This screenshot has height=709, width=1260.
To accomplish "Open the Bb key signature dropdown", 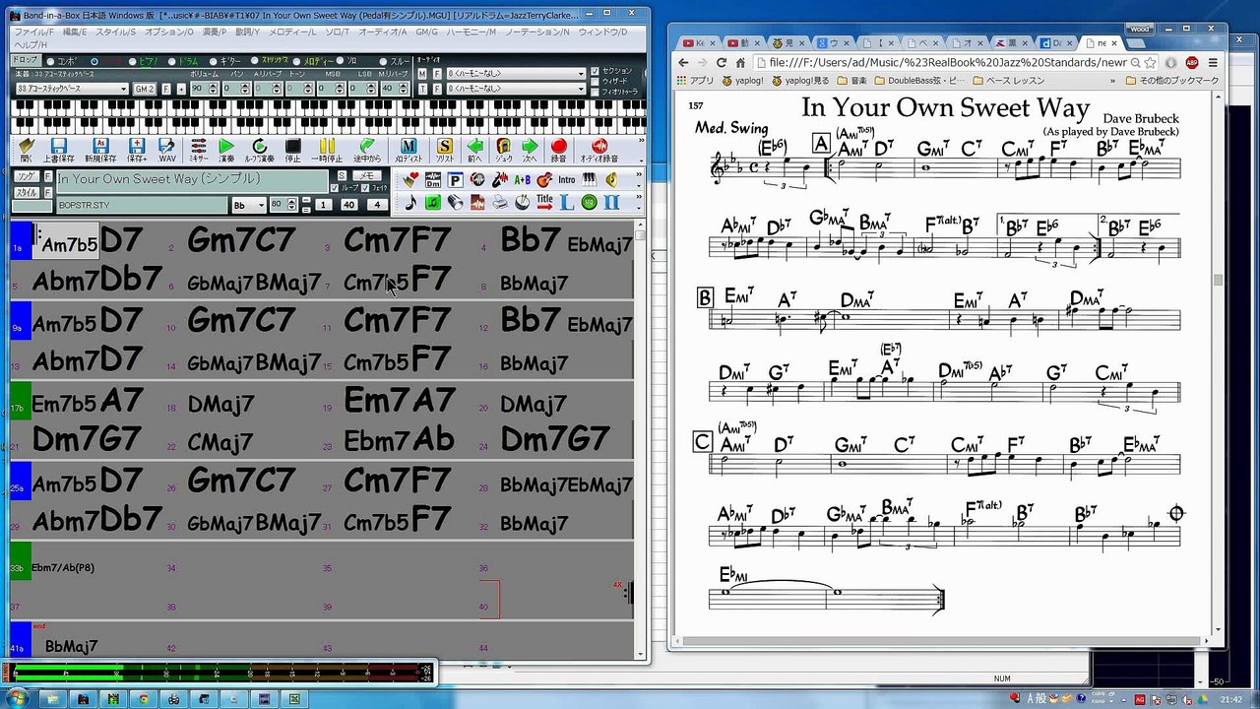I will 248,205.
